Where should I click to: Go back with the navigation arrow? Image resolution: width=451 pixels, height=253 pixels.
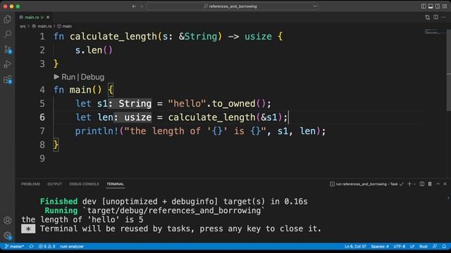click(134, 6)
